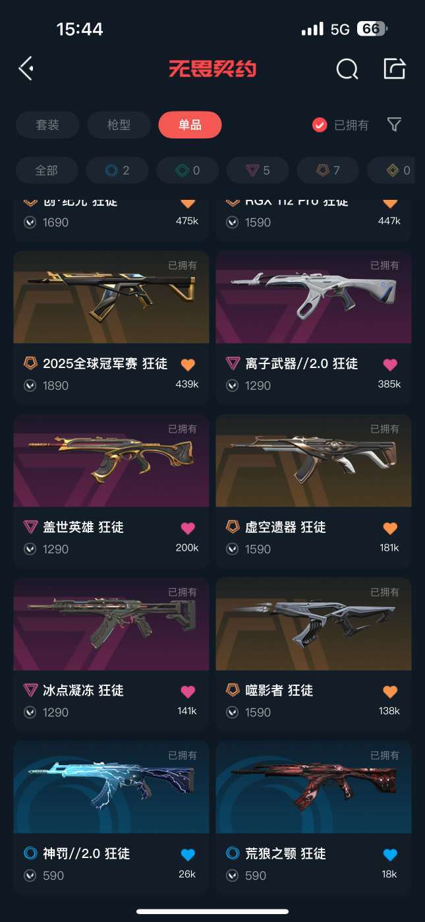
Task: Tap the 冰点凝冻 狂徒 skin name
Action: tap(83, 691)
